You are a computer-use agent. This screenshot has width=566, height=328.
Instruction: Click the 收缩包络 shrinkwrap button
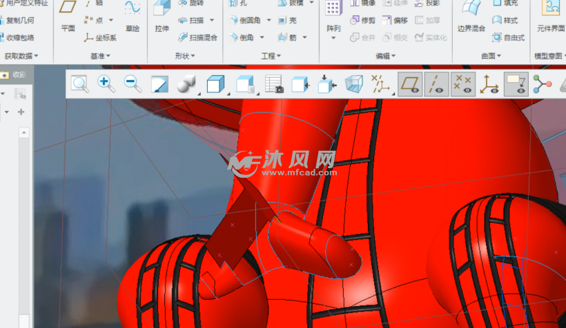tap(17, 37)
